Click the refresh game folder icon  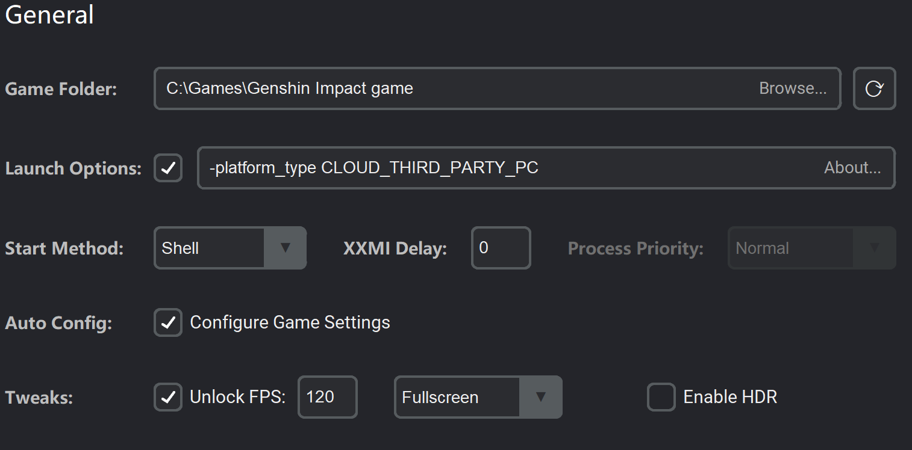pyautogui.click(x=874, y=89)
